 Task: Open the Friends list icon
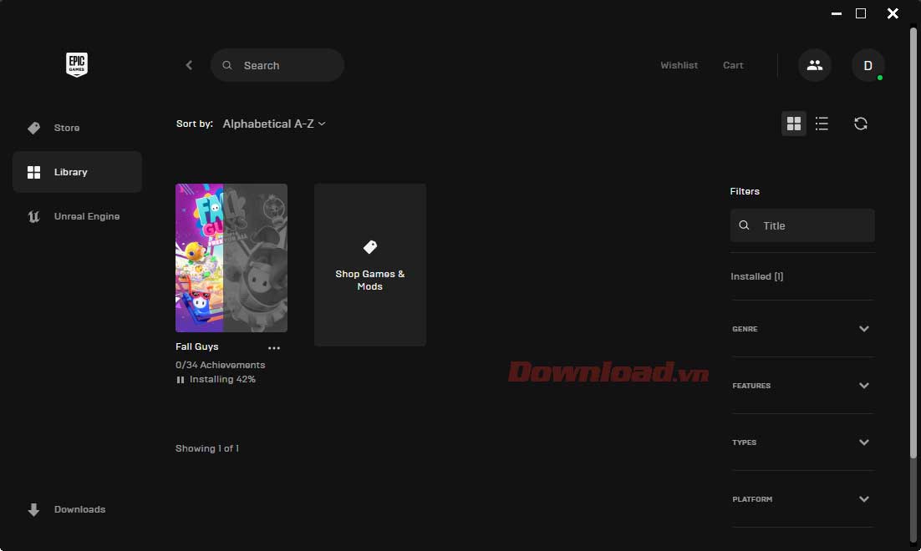[x=815, y=65]
